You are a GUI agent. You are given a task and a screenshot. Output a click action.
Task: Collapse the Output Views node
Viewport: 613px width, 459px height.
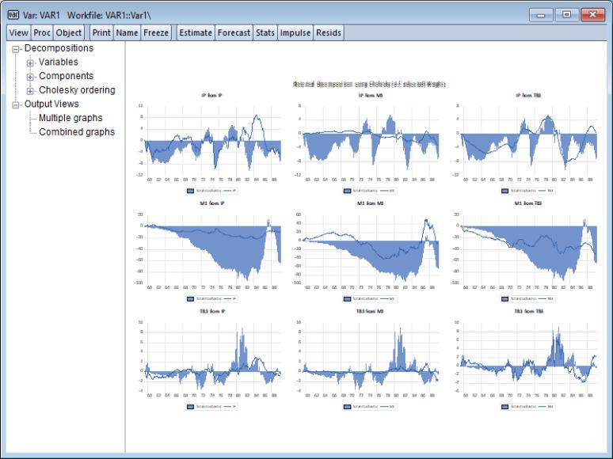pyautogui.click(x=17, y=104)
